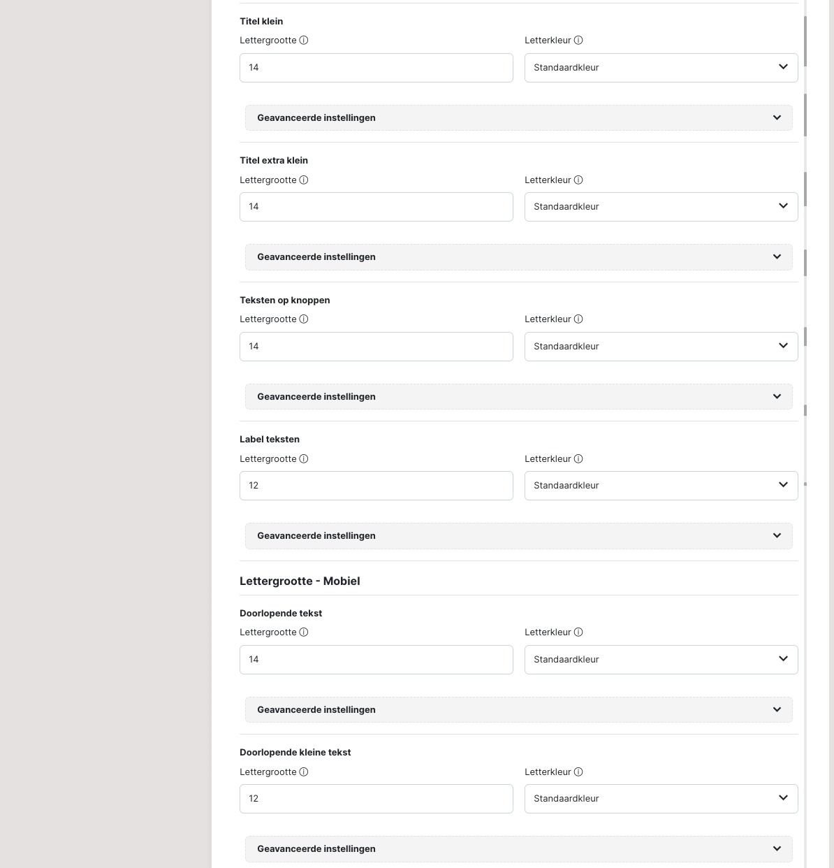Viewport: 834px width, 868px height.
Task: Click Lettergrootte info icon under Label teksten
Action: 304,459
